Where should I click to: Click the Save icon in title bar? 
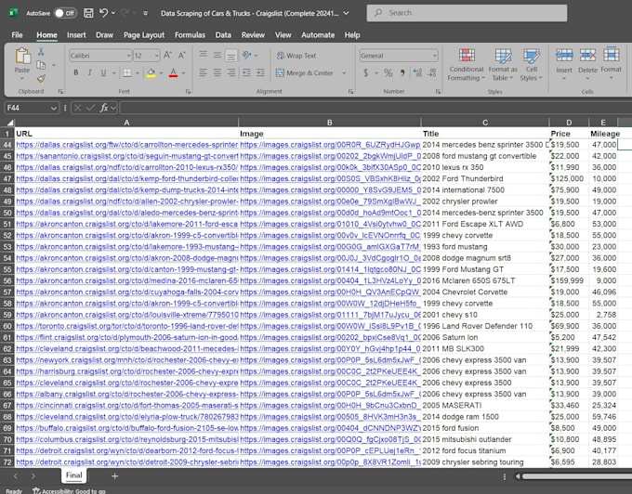88,13
